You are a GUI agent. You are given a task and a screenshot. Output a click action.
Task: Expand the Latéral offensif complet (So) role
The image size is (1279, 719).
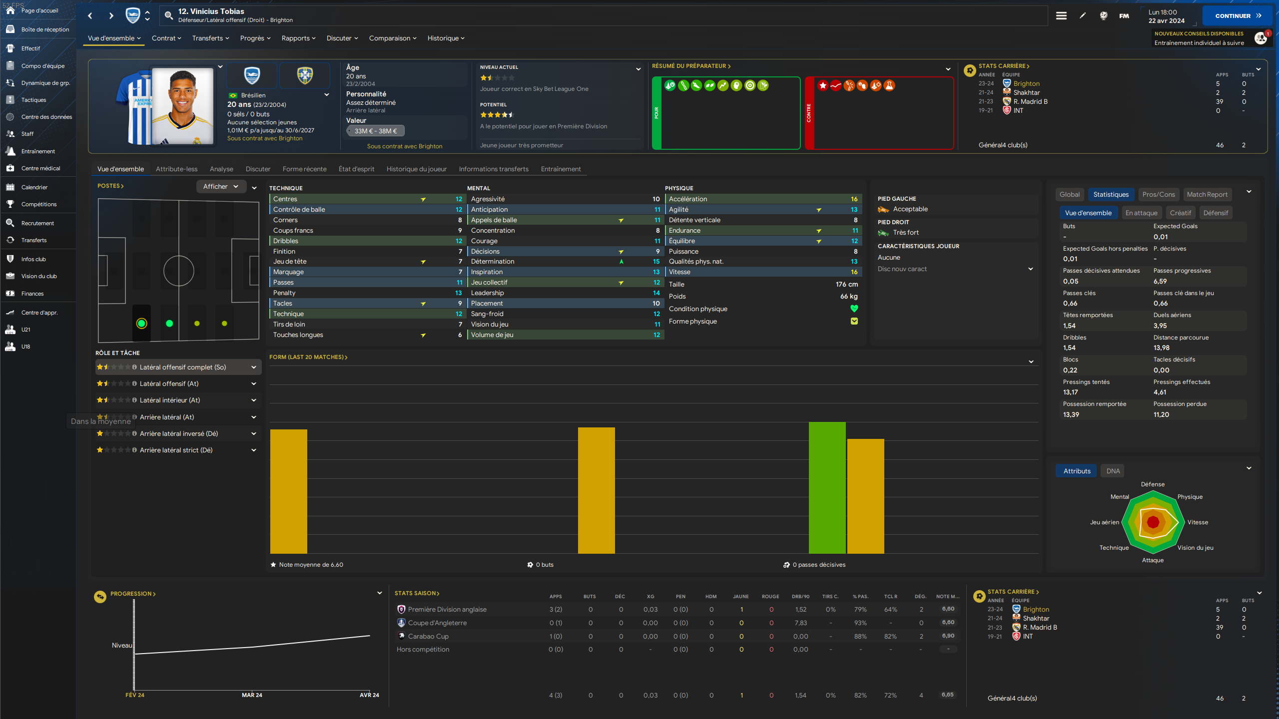253,367
